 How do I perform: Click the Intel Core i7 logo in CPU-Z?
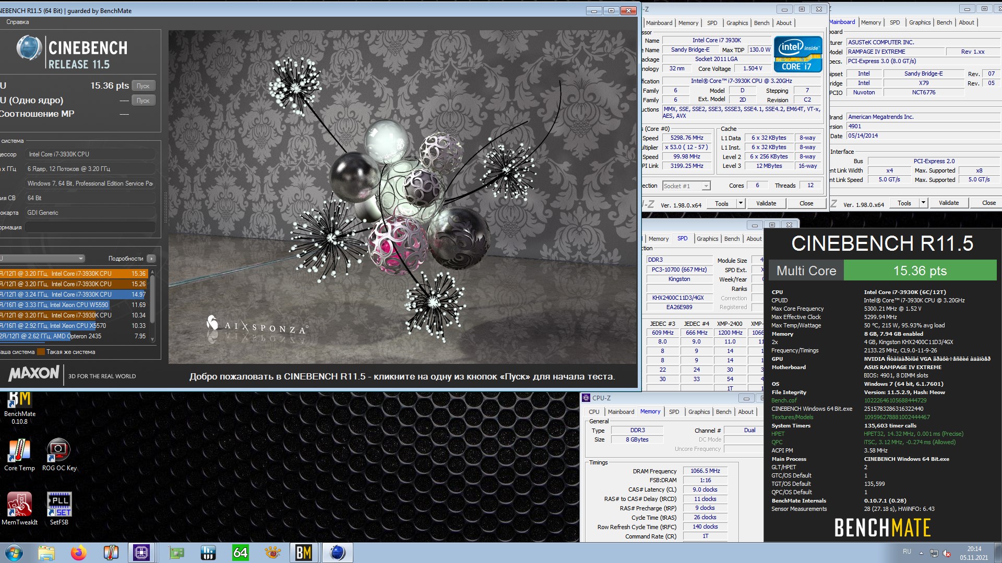(x=798, y=54)
